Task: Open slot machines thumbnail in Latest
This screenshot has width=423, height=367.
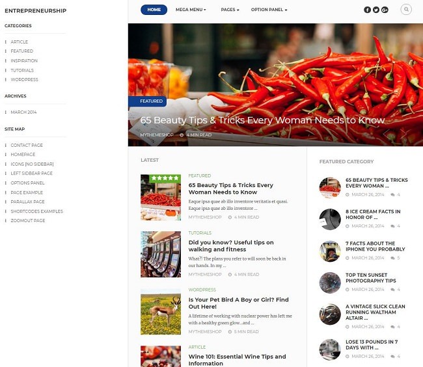Action: coord(161,254)
